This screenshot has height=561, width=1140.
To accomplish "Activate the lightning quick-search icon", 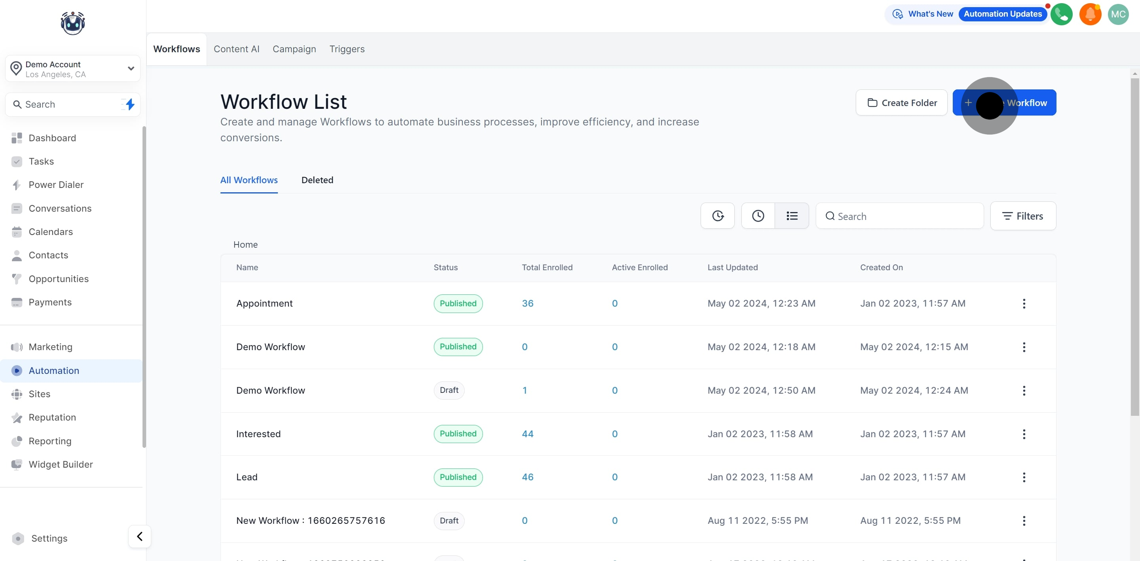I will (129, 104).
